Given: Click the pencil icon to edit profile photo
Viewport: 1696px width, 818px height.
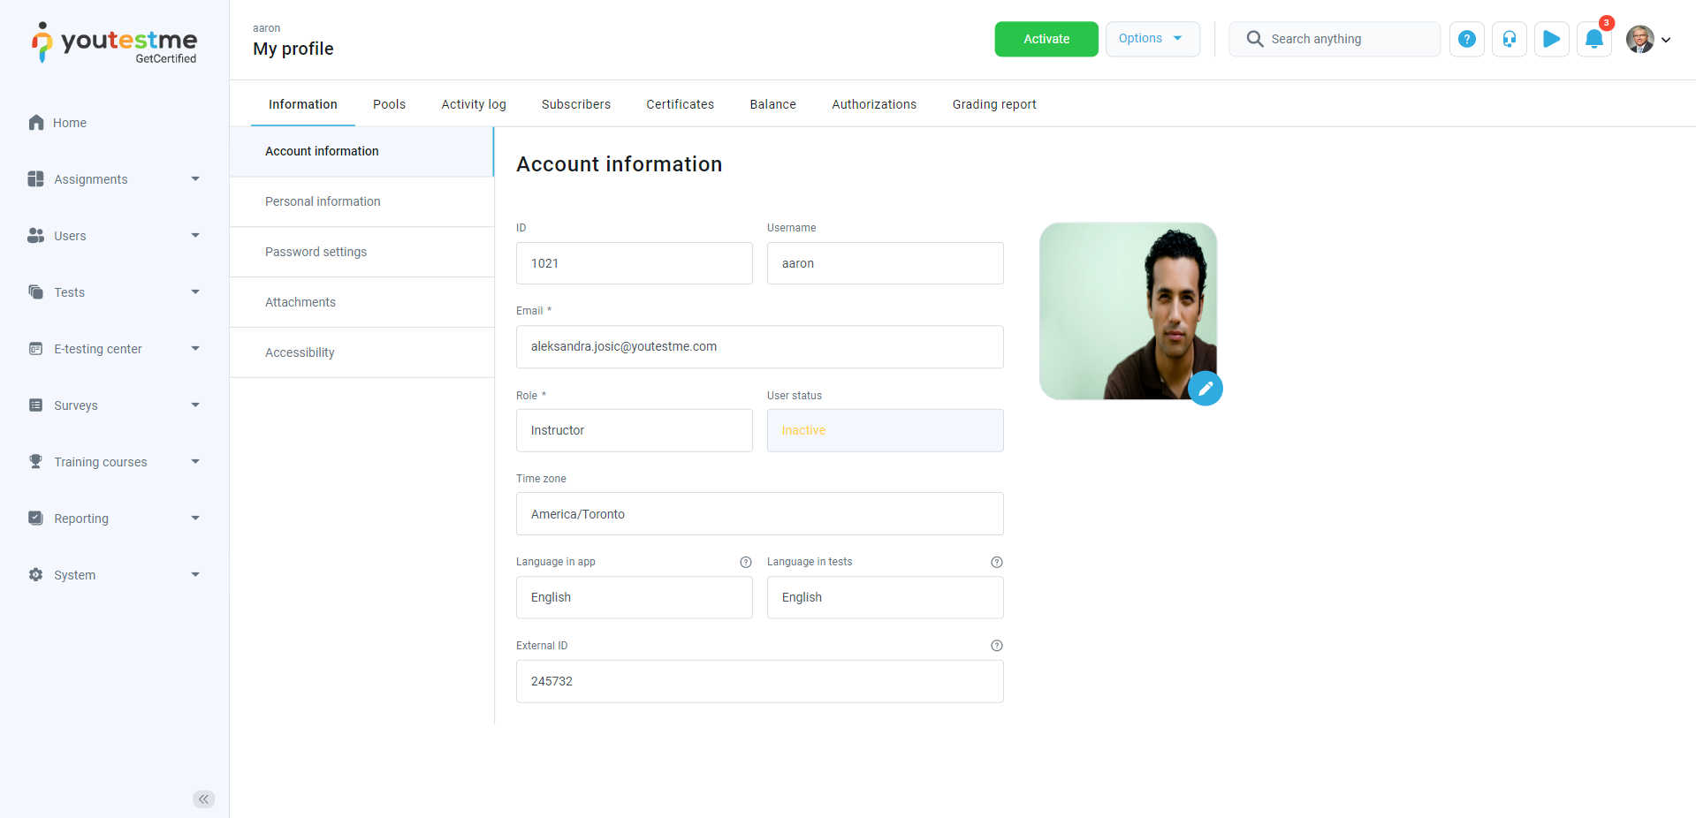Looking at the screenshot, I should [x=1205, y=388].
